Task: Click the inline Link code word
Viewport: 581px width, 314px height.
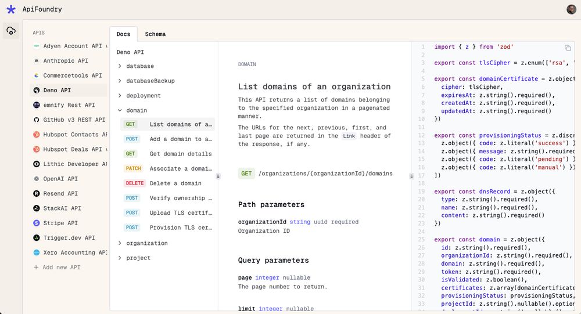Action: pos(349,136)
